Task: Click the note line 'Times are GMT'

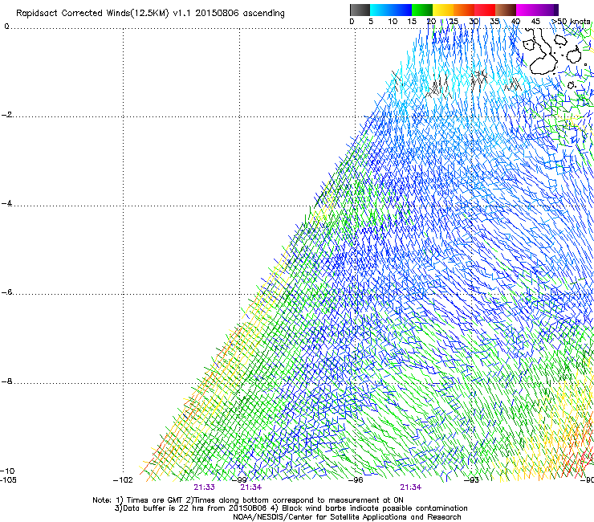Action: coord(154,500)
